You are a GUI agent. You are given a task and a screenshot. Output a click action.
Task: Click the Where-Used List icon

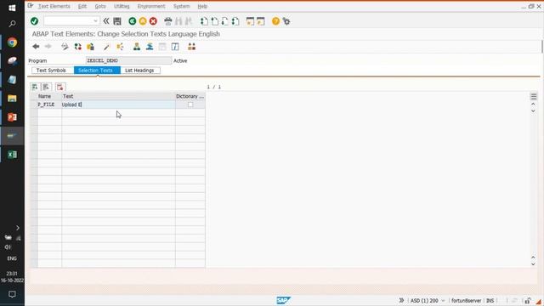point(137,47)
